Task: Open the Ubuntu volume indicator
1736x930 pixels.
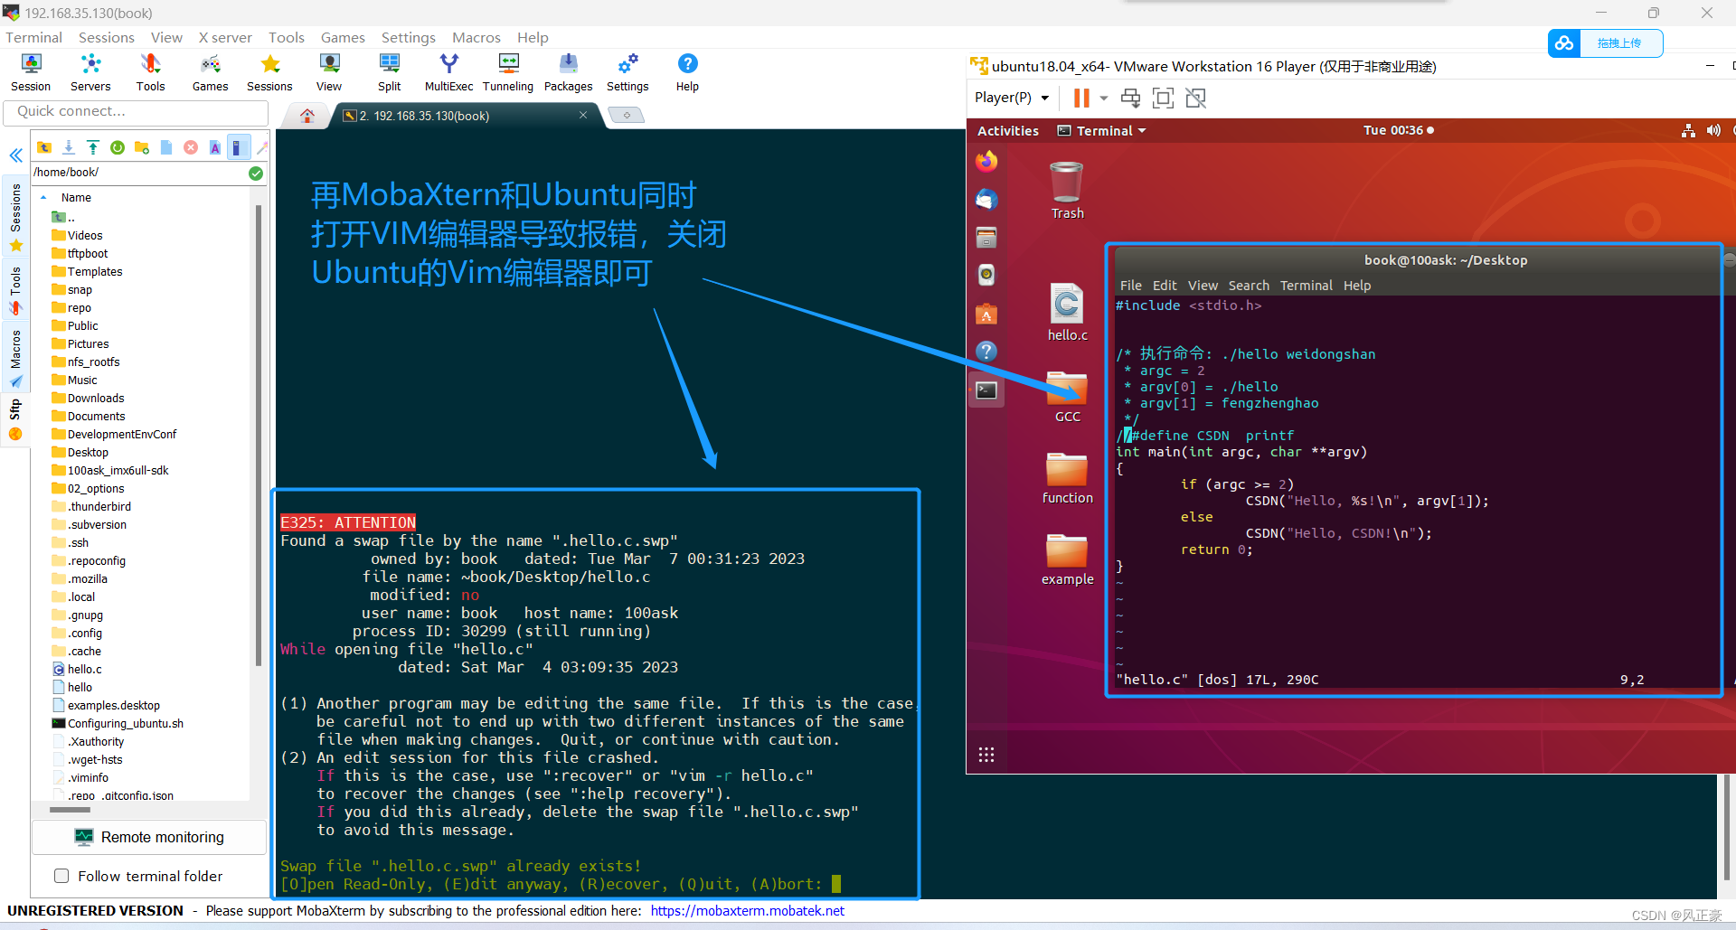Action: (1712, 131)
